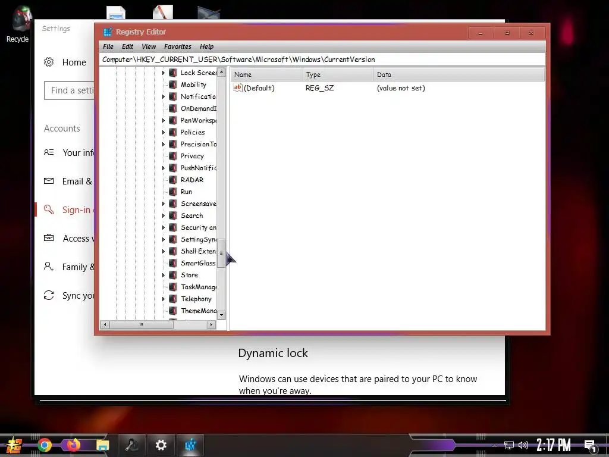Open the Recycle Bin desktop icon
The height and width of the screenshot is (457, 609).
20,24
